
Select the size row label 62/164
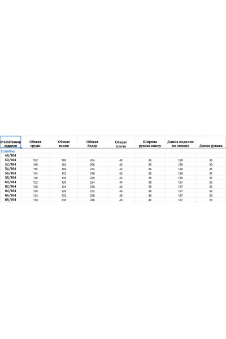tap(10, 186)
